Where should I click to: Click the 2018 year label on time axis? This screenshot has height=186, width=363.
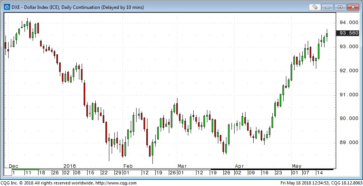[70, 166]
